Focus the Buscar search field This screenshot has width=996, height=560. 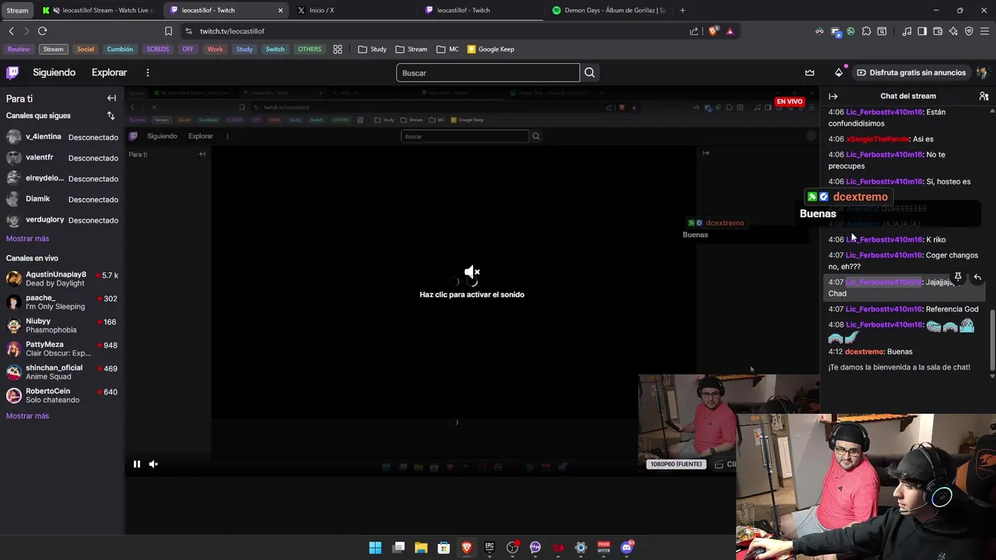pos(488,72)
